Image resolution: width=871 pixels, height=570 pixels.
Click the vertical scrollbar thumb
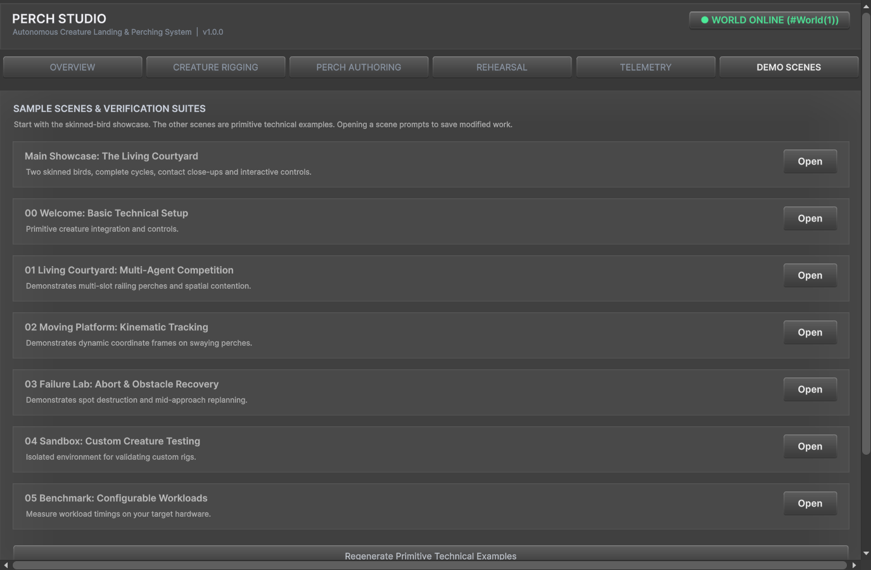coord(866,233)
